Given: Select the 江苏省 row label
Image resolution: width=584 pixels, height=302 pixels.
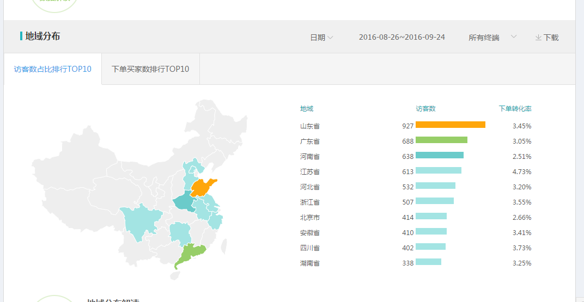Looking at the screenshot, I should click(x=310, y=172).
